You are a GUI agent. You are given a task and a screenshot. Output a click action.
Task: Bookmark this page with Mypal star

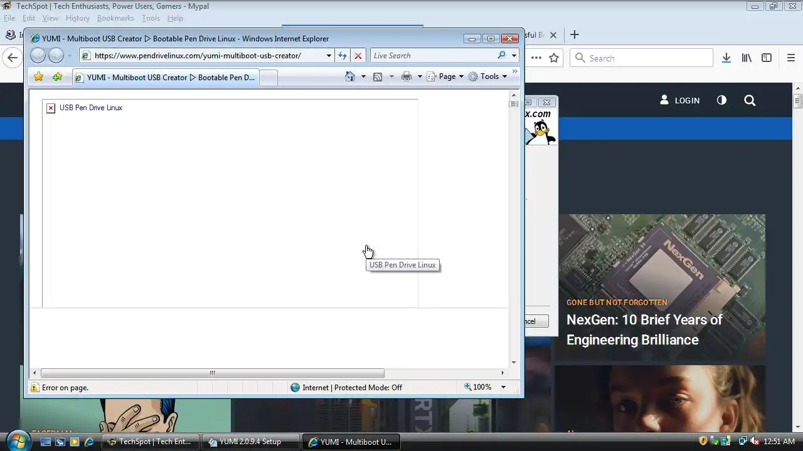(x=554, y=58)
